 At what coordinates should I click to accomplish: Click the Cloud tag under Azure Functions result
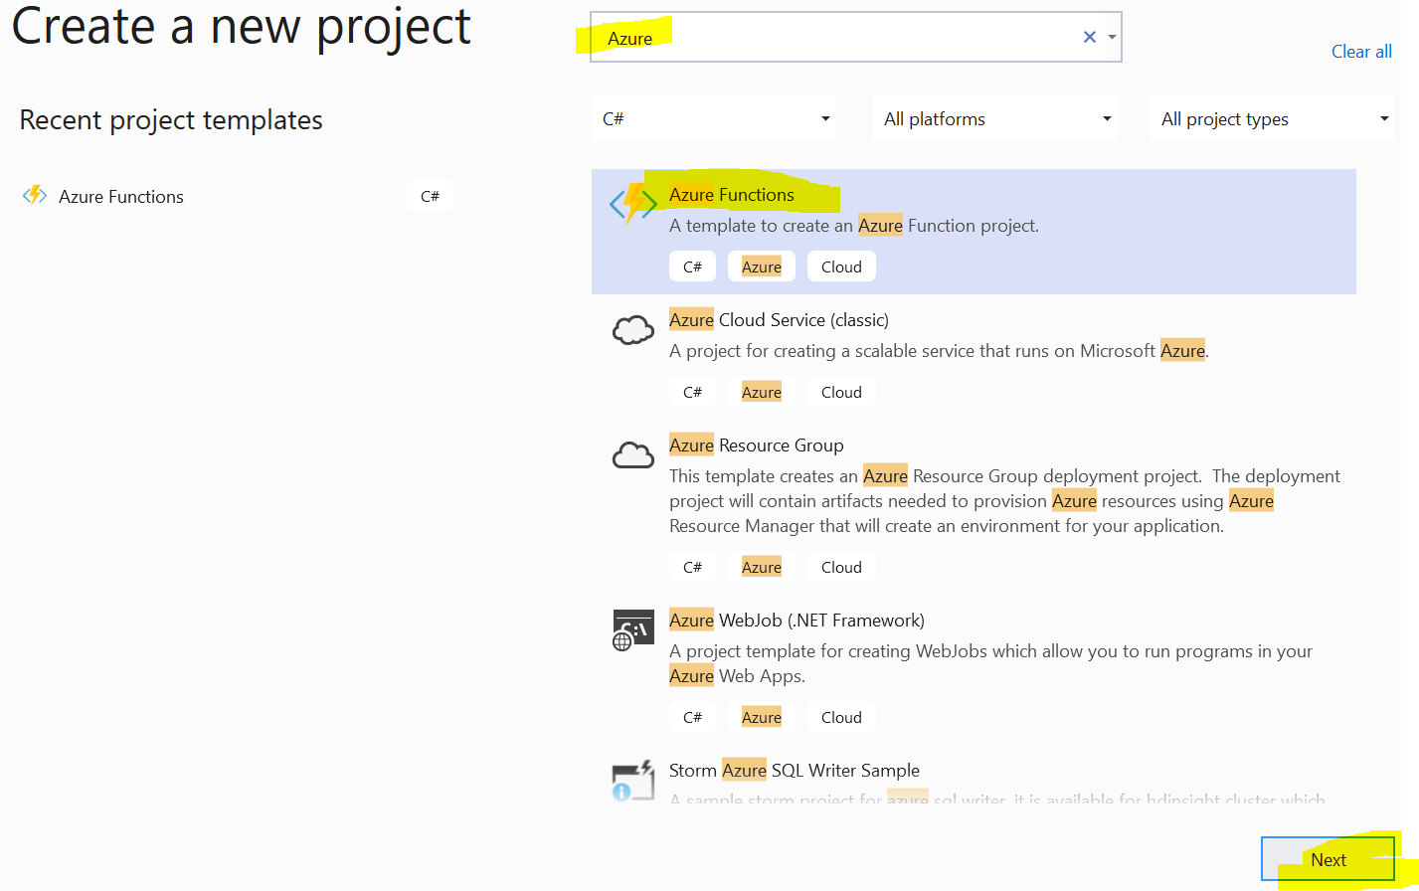(841, 267)
